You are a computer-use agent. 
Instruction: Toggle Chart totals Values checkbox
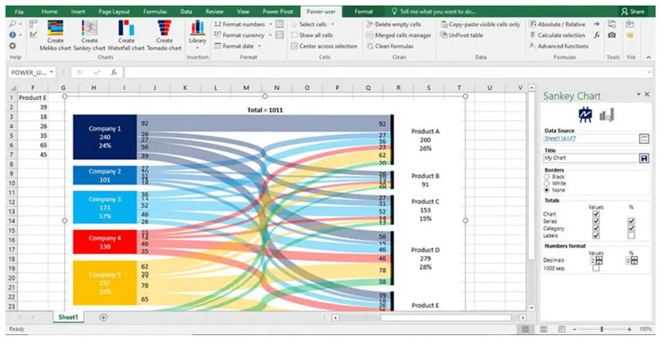595,214
